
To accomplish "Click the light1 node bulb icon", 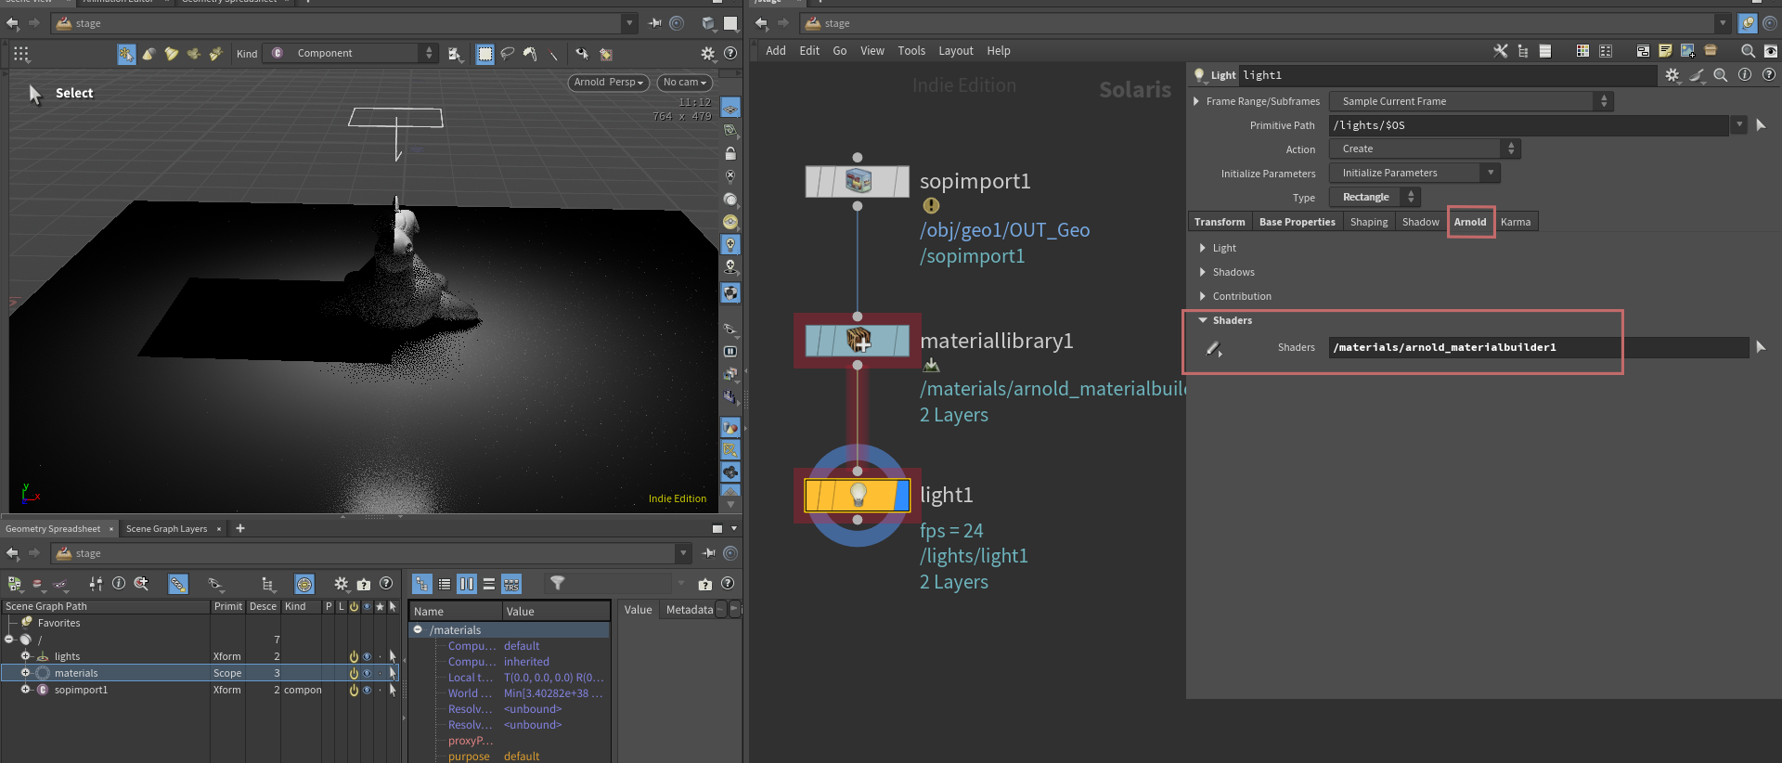I will click(x=858, y=495).
